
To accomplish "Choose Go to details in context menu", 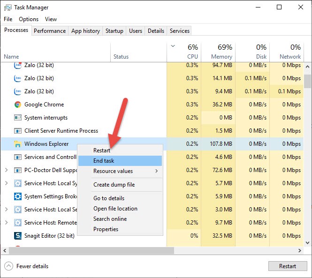I will click(x=120, y=198).
